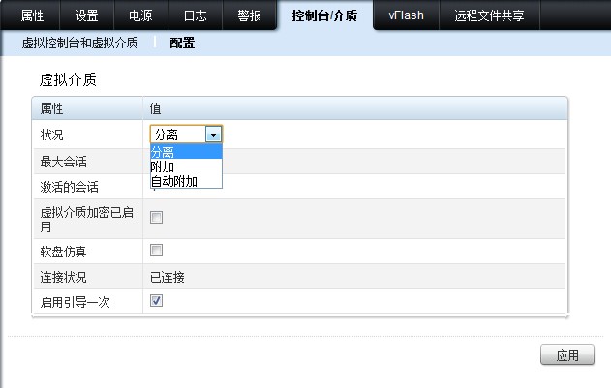Click the 应用 button
Screen dimensions: 611x388
[567, 355]
